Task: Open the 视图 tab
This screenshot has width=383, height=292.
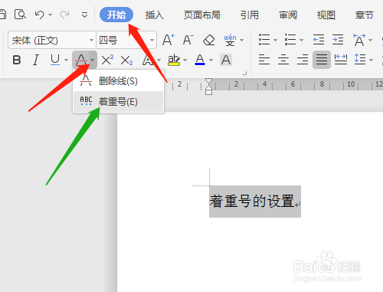Action: point(326,15)
